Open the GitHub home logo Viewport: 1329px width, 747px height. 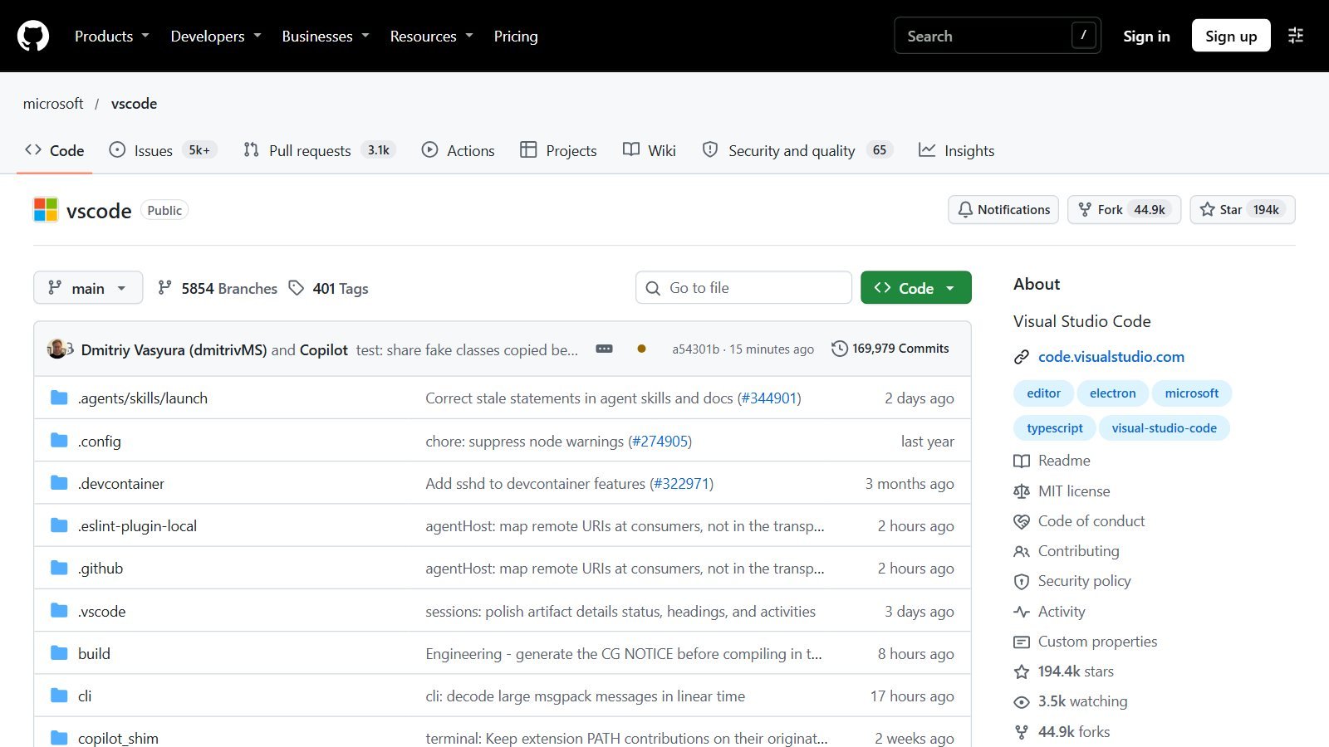click(33, 36)
